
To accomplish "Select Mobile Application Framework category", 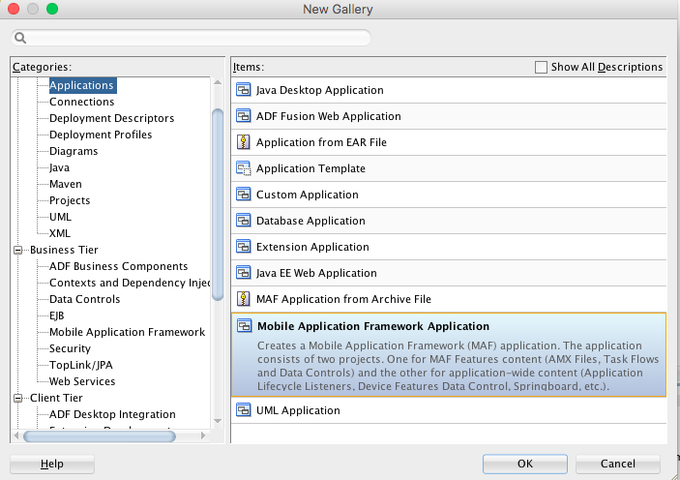I will pos(127,333).
